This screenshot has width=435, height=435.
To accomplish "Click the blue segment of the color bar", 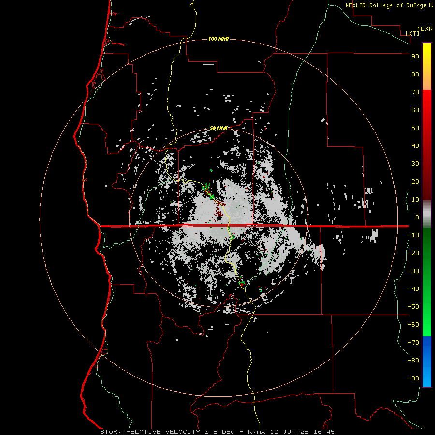I will (427, 362).
